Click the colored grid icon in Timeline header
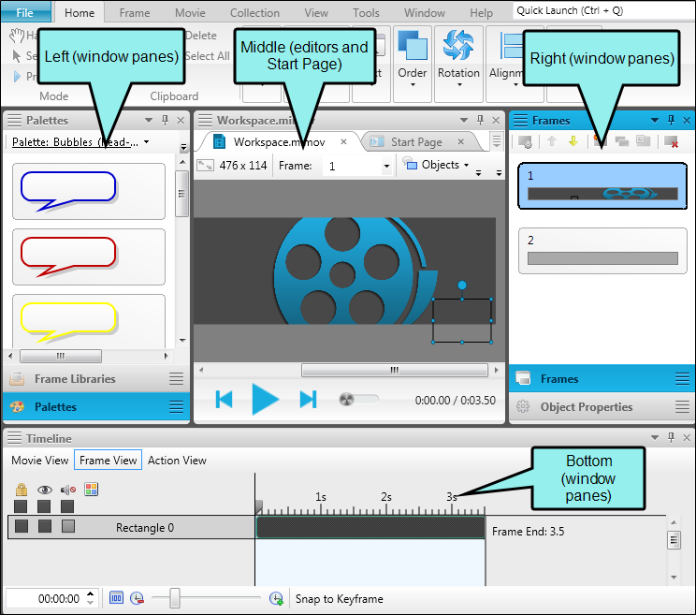This screenshot has height=615, width=696. click(91, 490)
